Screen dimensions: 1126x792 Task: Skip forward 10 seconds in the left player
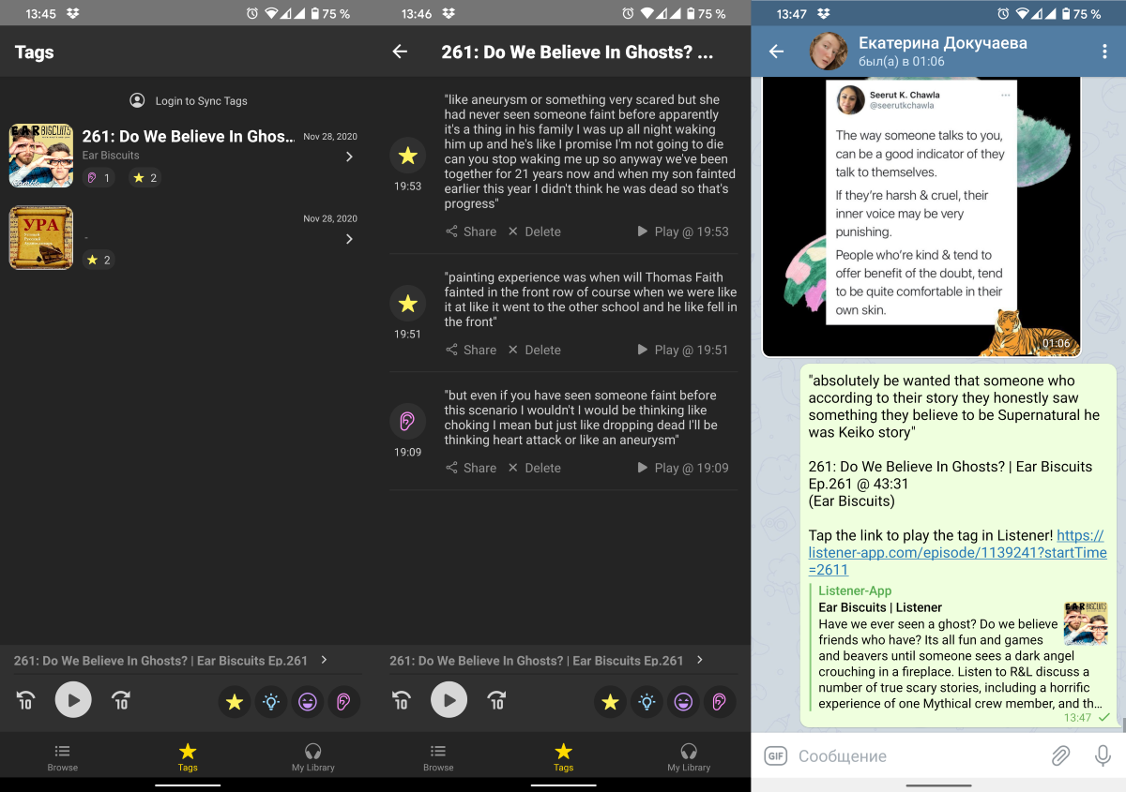tap(121, 700)
